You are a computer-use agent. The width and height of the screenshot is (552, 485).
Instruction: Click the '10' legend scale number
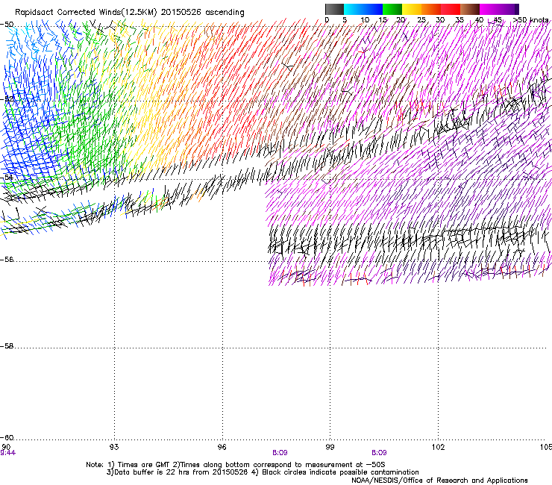(x=365, y=20)
